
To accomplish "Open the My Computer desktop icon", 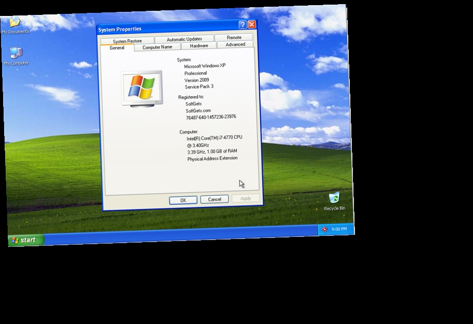I will pyautogui.click(x=16, y=57).
